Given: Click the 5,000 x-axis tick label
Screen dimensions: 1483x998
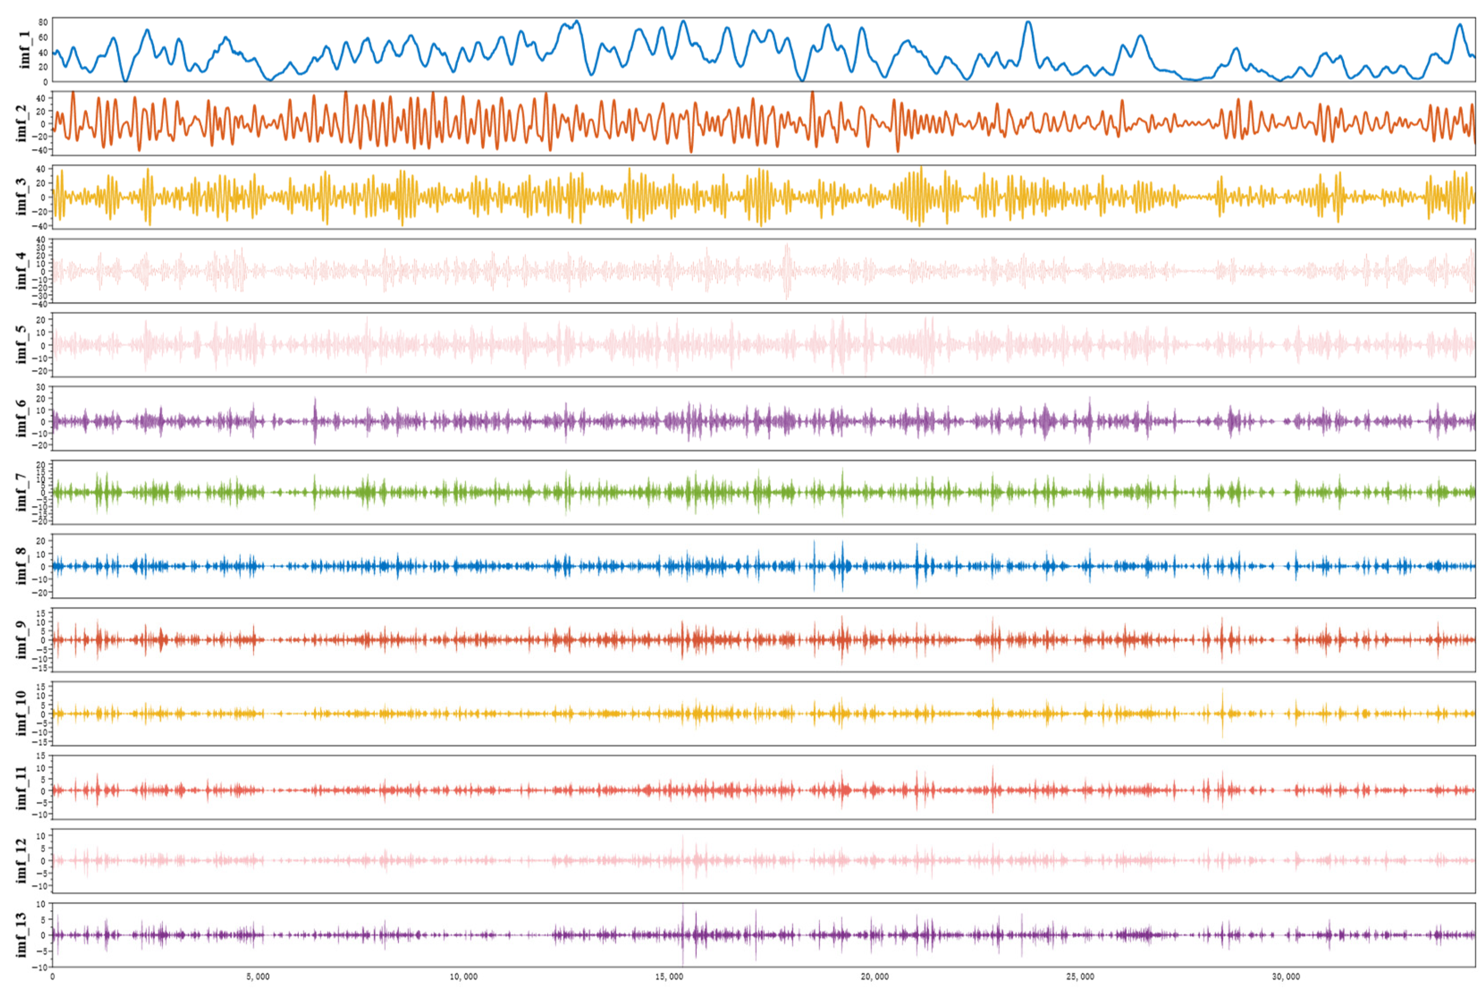Looking at the screenshot, I should click(x=257, y=976).
